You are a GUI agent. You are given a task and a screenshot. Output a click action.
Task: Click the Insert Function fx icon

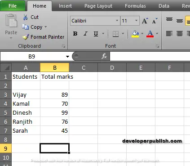tap(104, 56)
